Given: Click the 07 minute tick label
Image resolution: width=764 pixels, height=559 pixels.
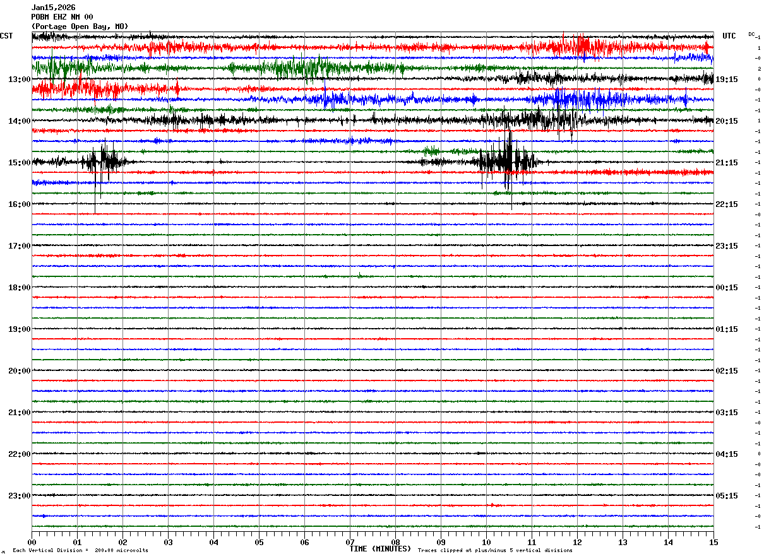Looking at the screenshot, I should coord(350,542).
